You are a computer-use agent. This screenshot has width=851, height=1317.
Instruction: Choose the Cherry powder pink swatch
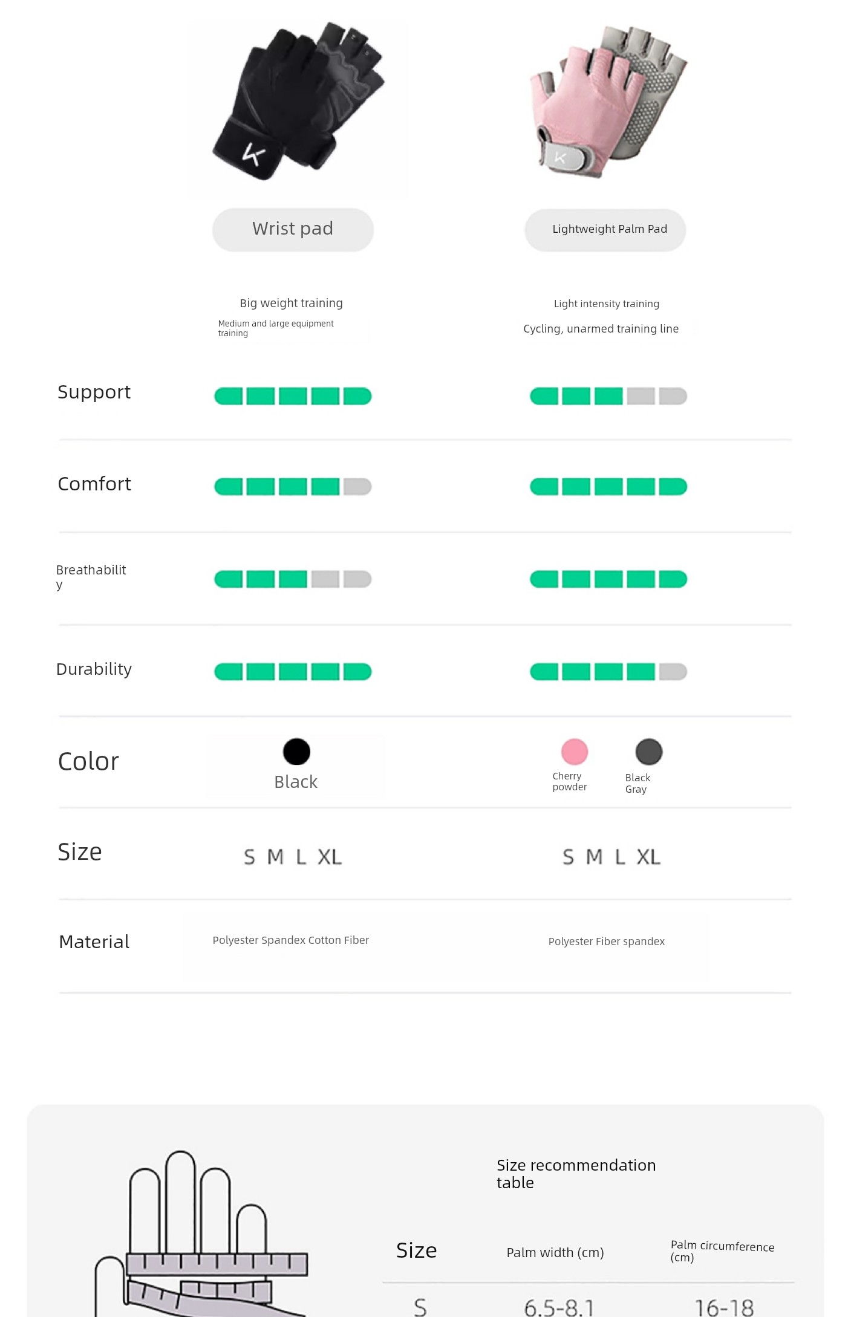coord(574,752)
